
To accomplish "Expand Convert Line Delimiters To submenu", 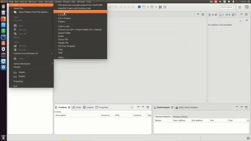I will click(x=31, y=53).
